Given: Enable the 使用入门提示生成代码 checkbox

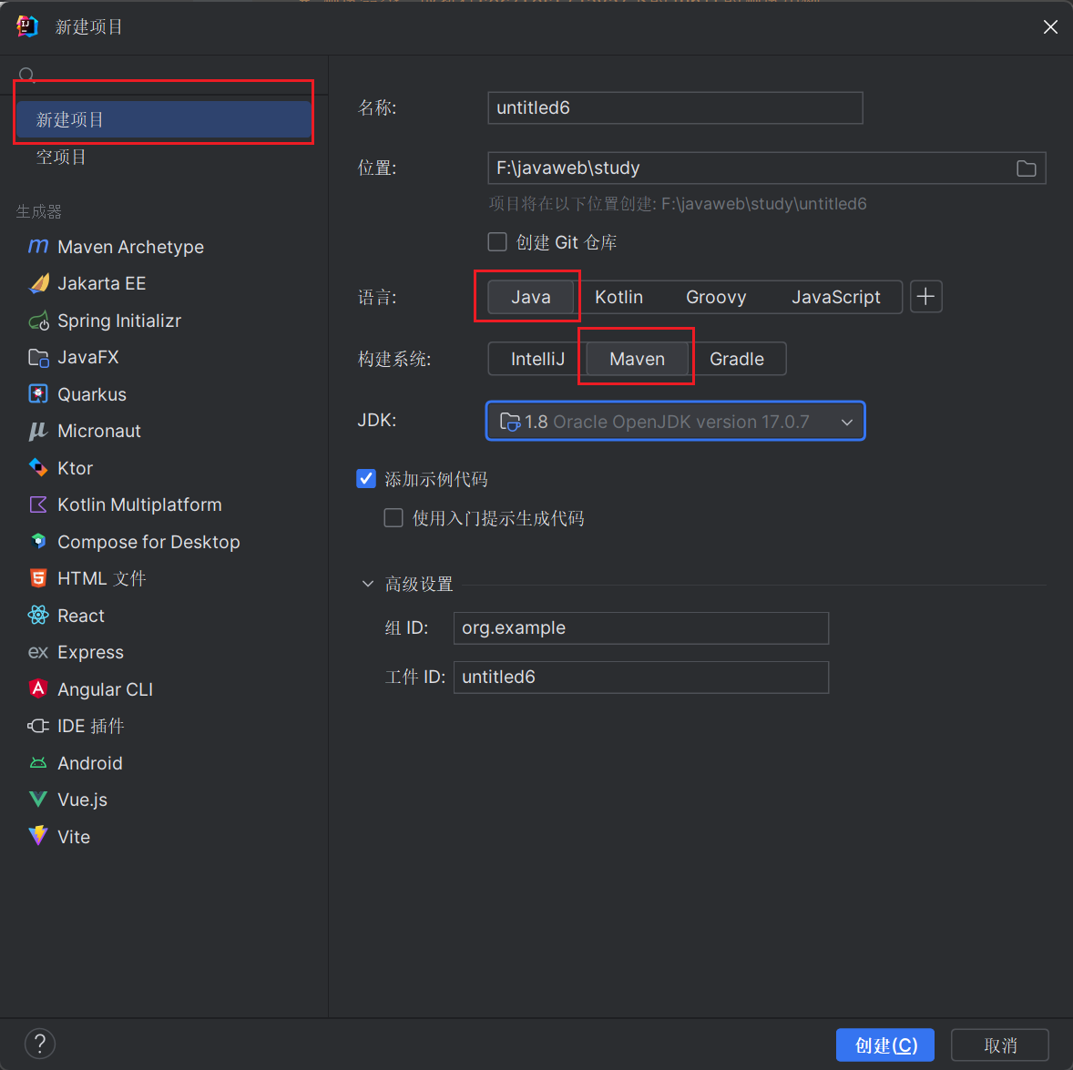Looking at the screenshot, I should tap(393, 518).
